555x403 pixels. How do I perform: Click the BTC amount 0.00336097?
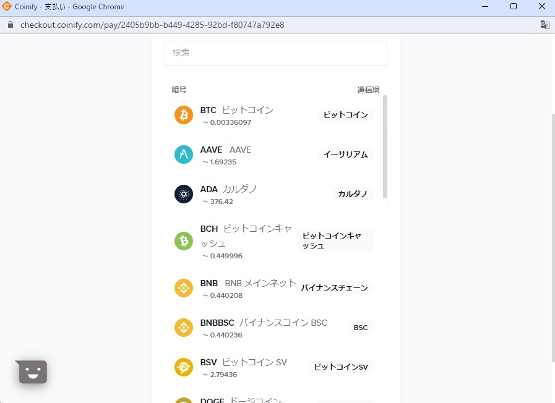click(x=227, y=122)
